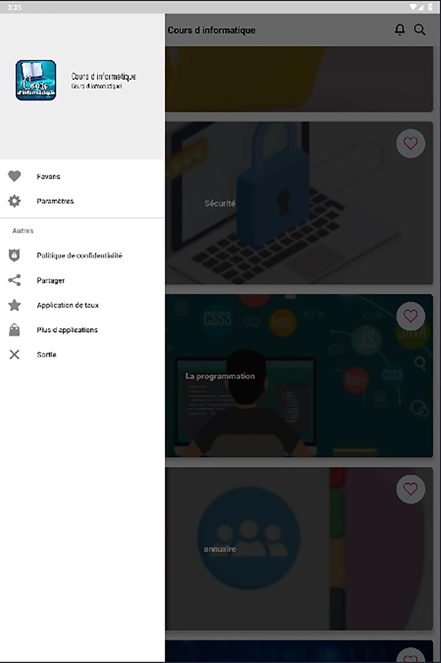The height and width of the screenshot is (663, 441).
Task: Open the notifications bell icon
Action: pyautogui.click(x=400, y=30)
